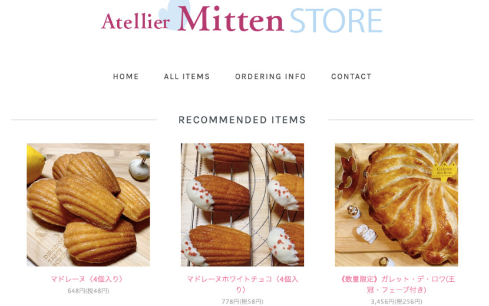Click the 648円 price text

coord(88,291)
